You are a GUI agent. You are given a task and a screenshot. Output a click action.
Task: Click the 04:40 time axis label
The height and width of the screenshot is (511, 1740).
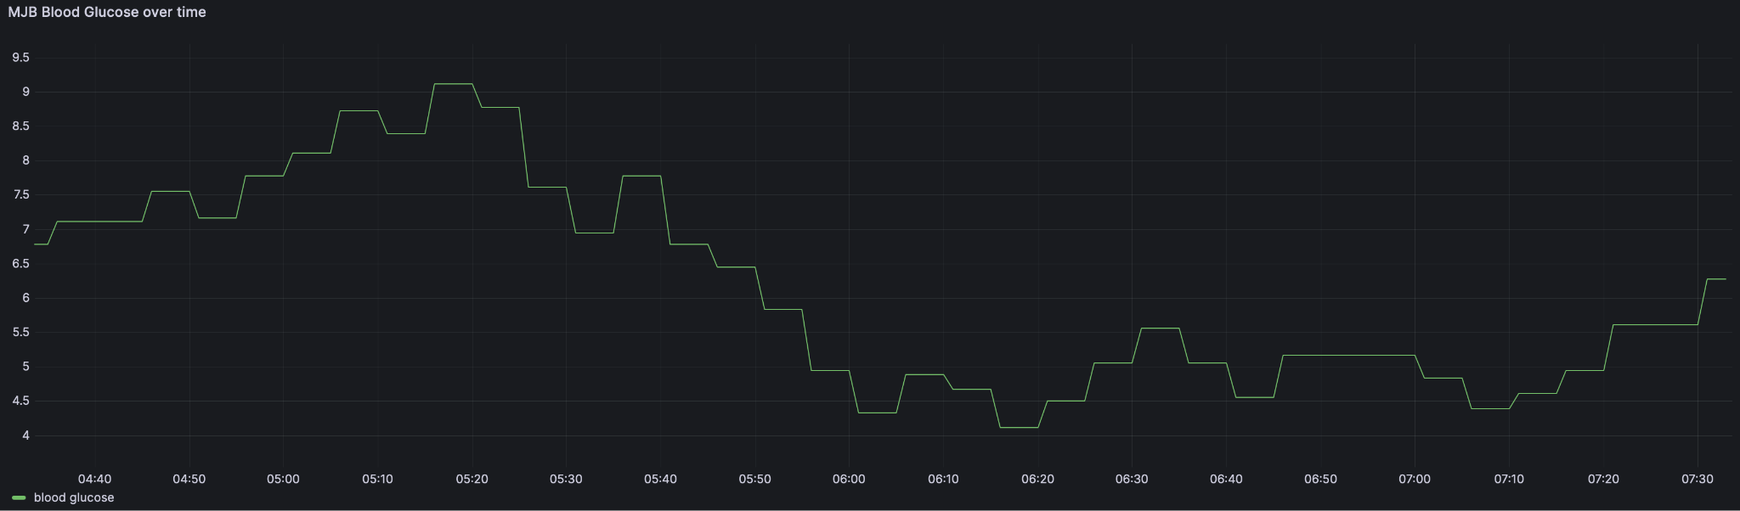pos(95,479)
